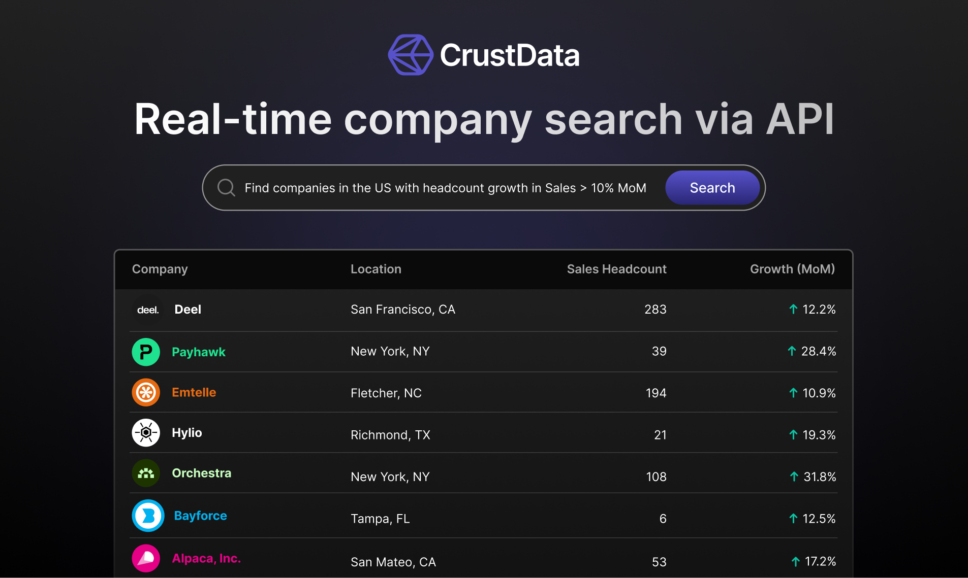Click the headcount value 283
Viewport: 968px width, 578px height.
coord(655,310)
